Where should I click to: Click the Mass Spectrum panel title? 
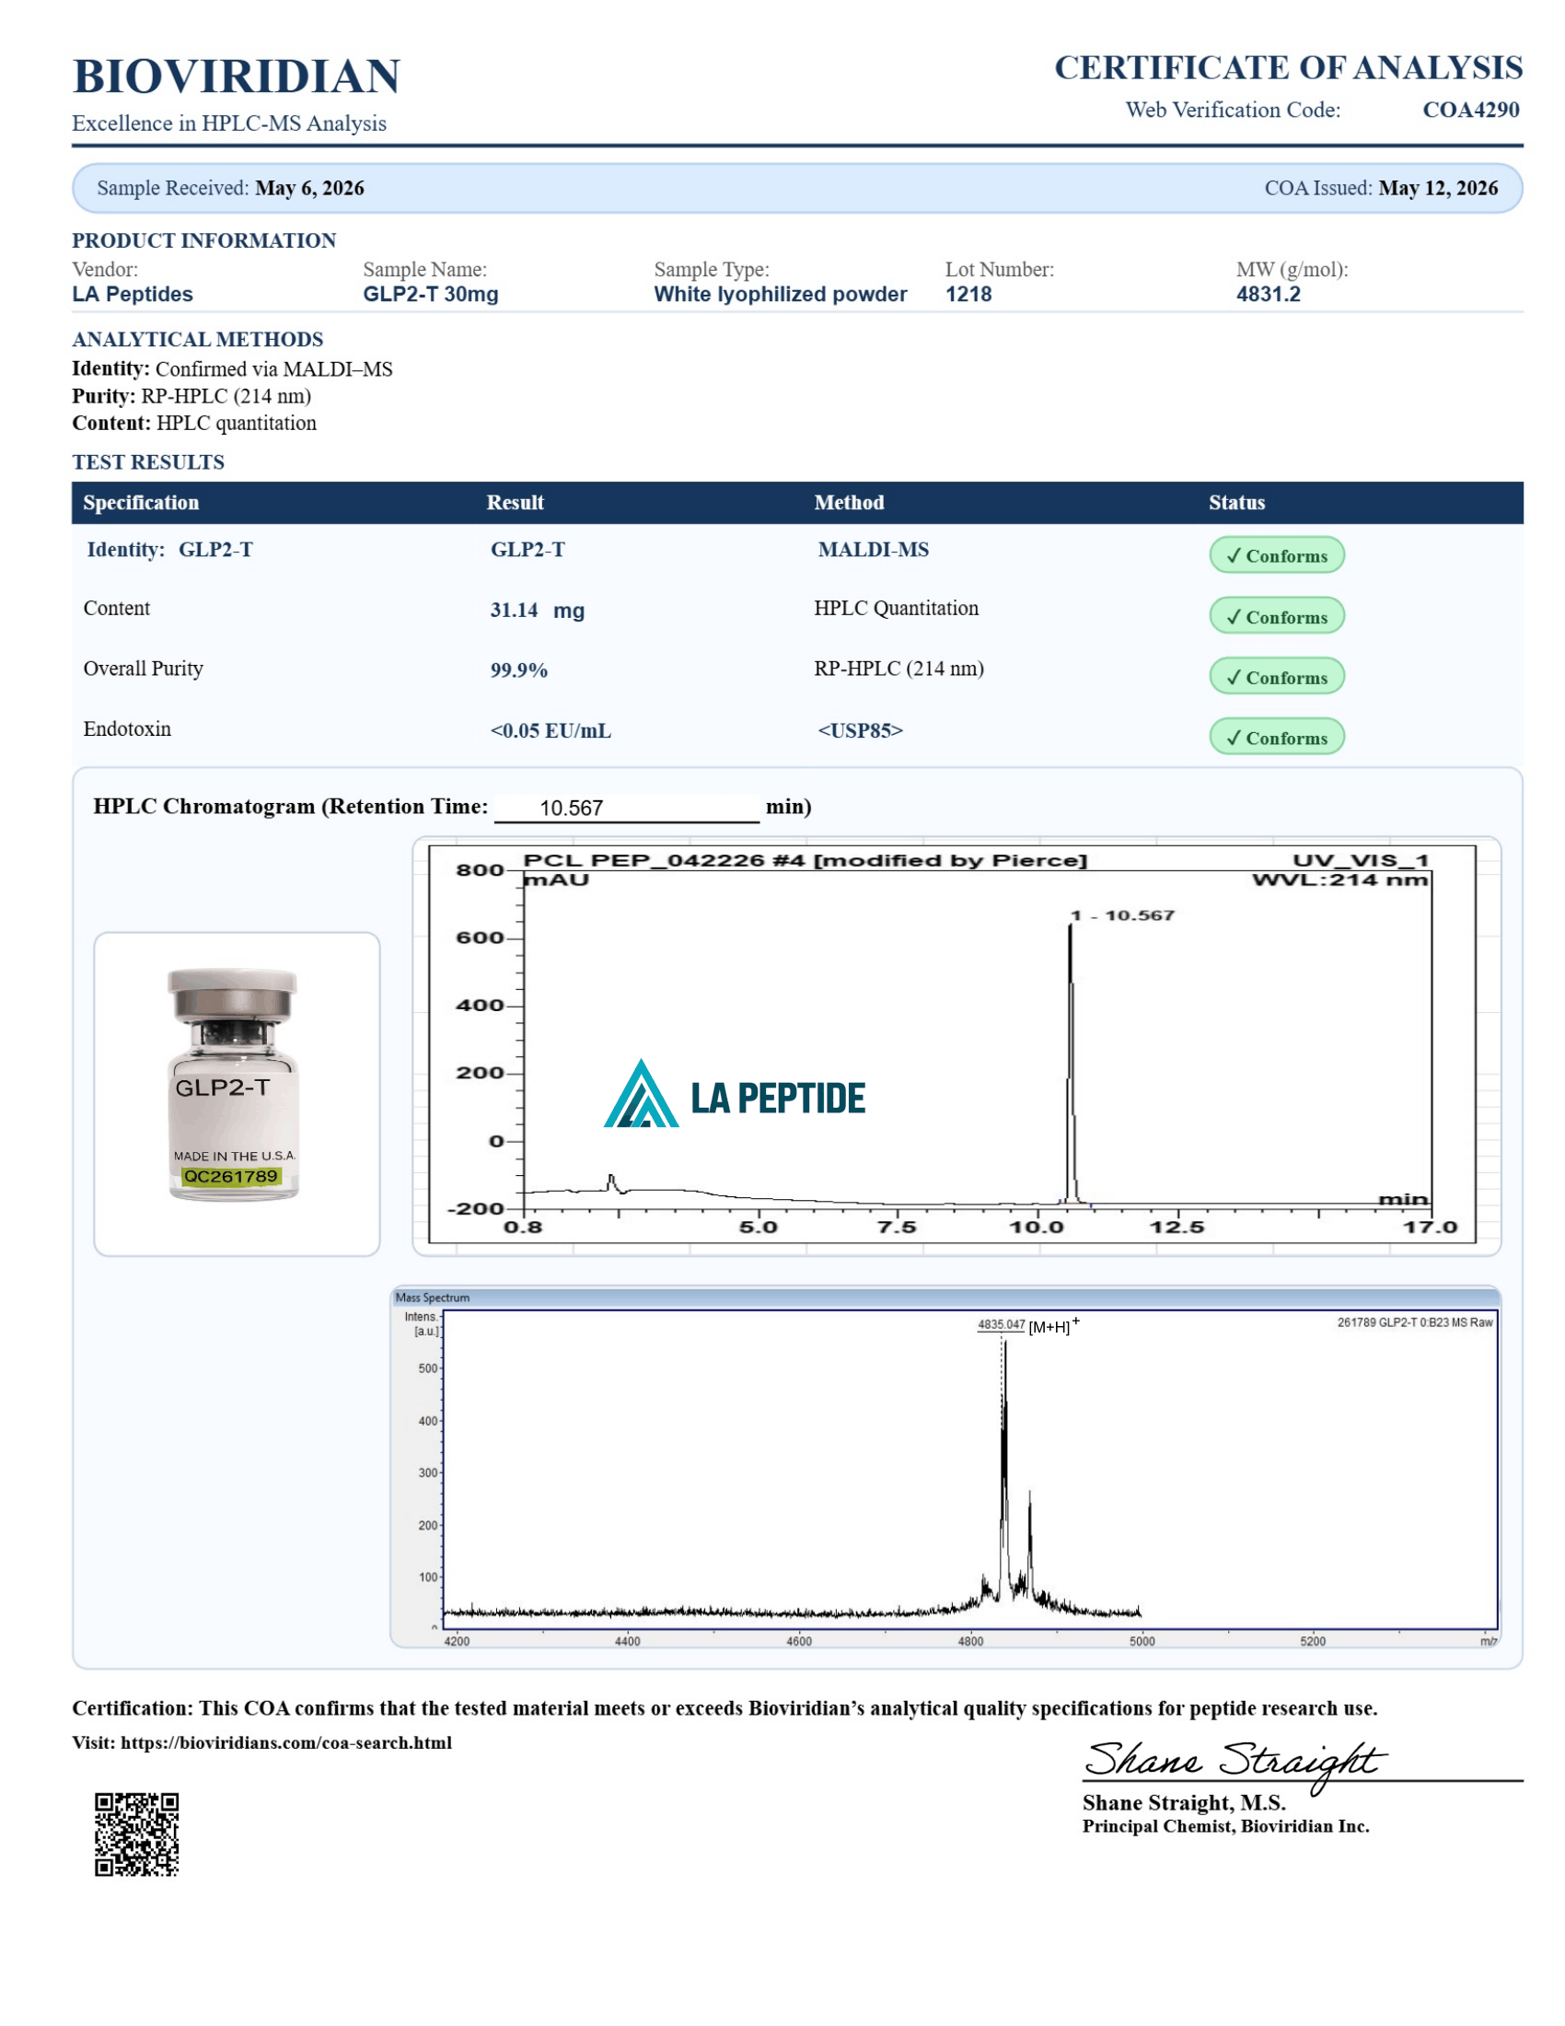[x=432, y=1298]
